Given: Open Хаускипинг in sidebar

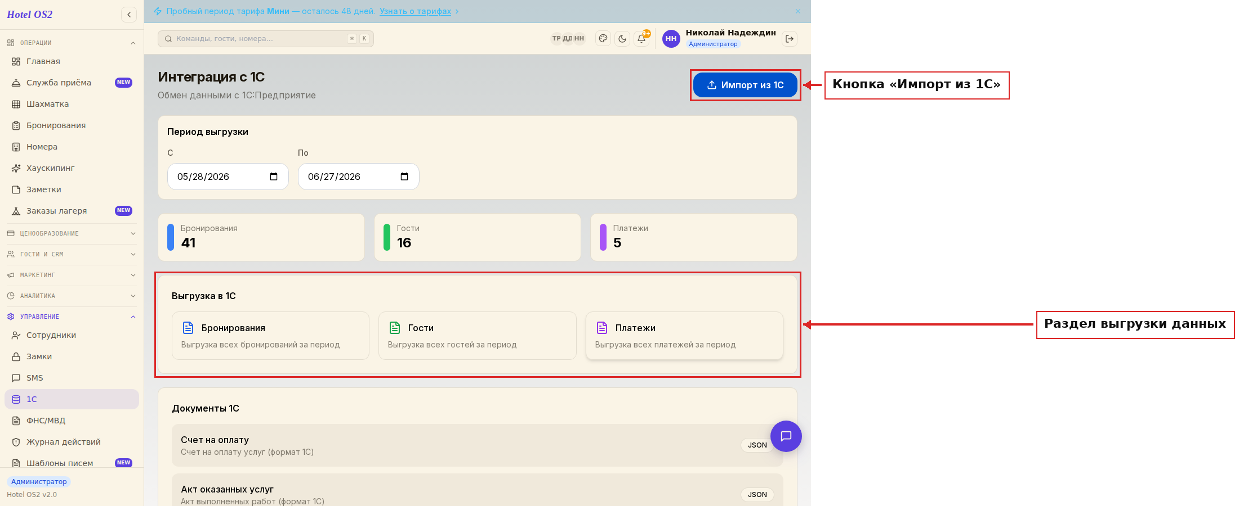Looking at the screenshot, I should (72, 168).
